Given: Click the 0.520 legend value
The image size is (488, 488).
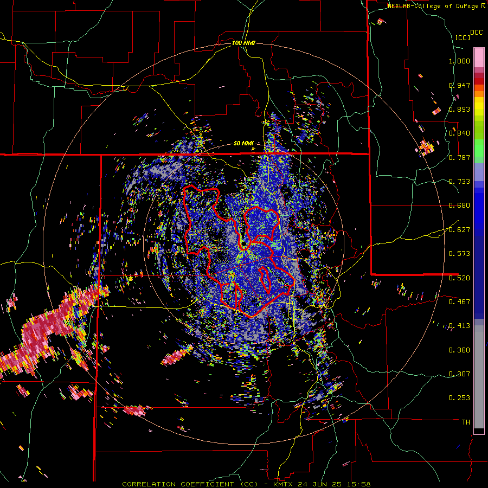Looking at the screenshot, I should 459,278.
